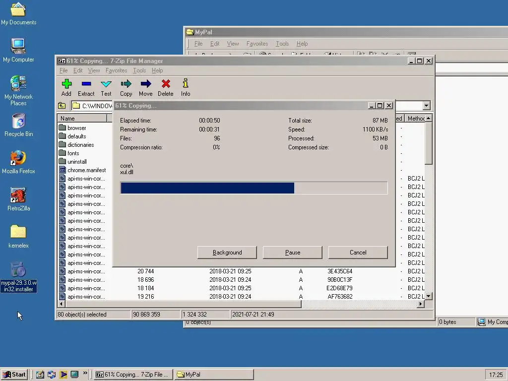The height and width of the screenshot is (381, 508).
Task: Open the Help menu in MyPal window
Action: 302,44
